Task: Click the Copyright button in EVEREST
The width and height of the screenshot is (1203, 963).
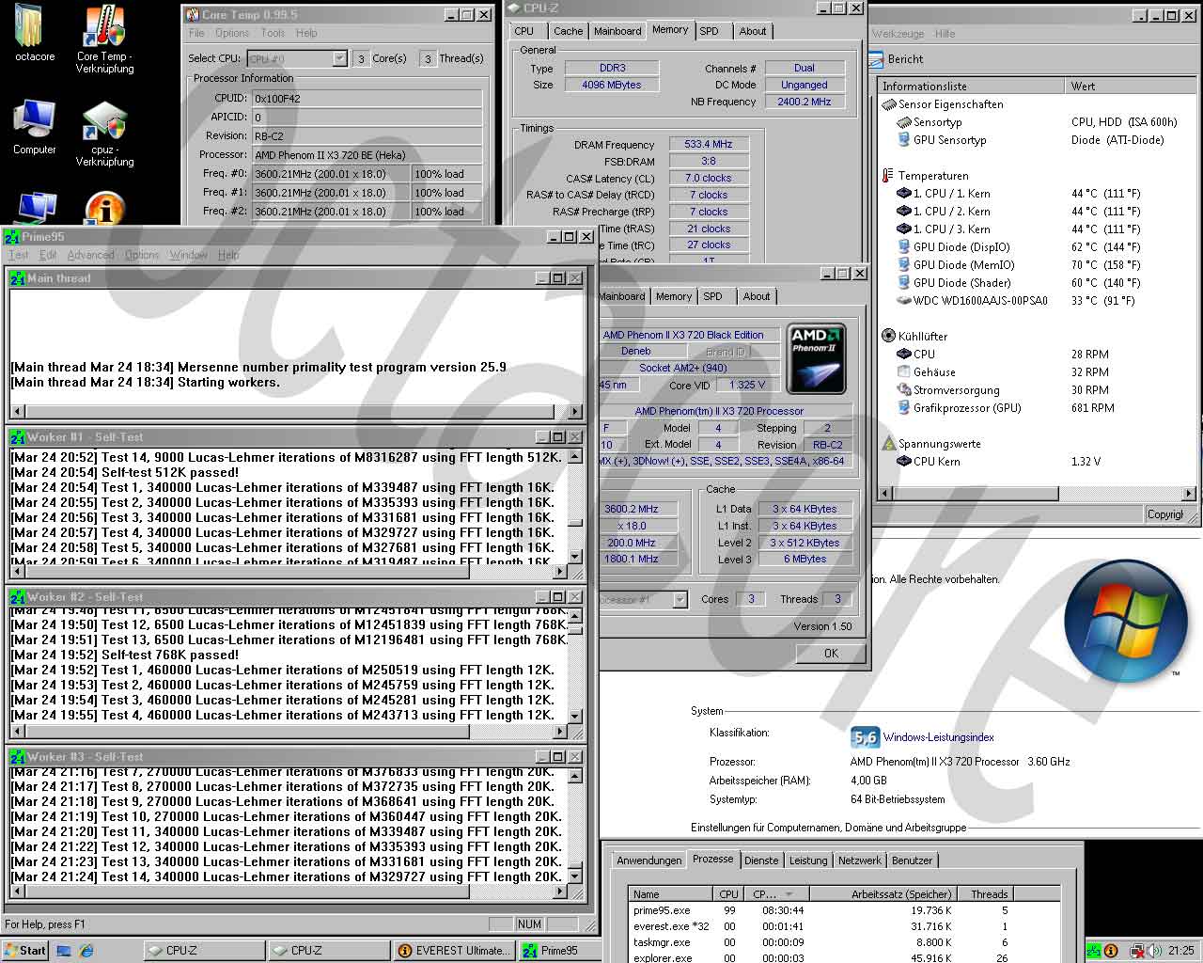Action: 1165,514
